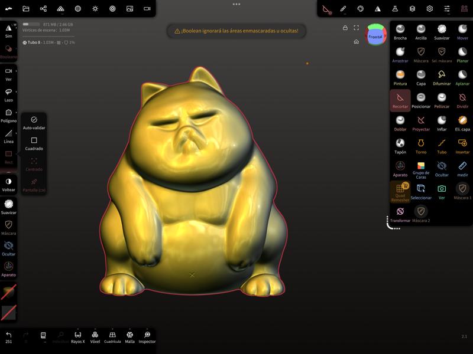The width and height of the screenshot is (473, 354).
Task: Select the medir measure tool
Action: [x=462, y=169]
